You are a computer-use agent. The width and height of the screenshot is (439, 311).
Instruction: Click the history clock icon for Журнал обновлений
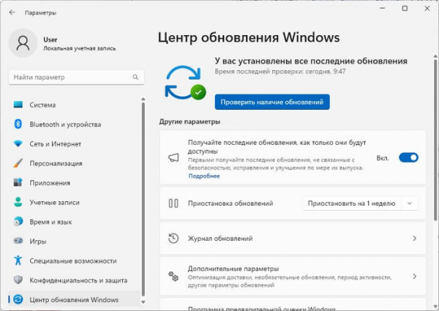[x=173, y=239]
